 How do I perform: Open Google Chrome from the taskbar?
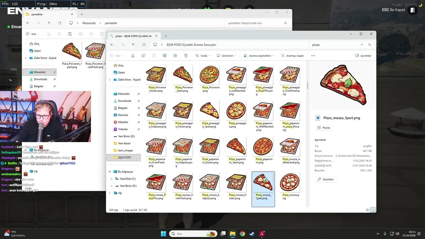[x=242, y=234]
